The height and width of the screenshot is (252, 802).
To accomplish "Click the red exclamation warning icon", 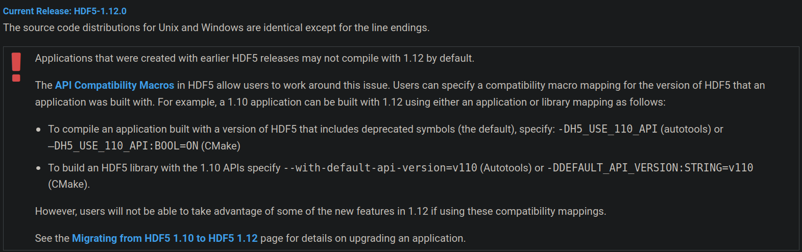I will click(16, 67).
